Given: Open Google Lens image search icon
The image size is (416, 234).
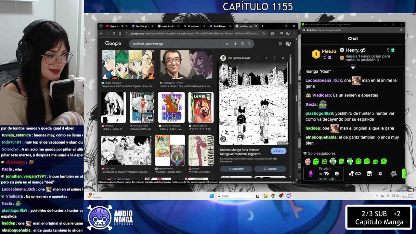Looking at the screenshot, I should click(242, 44).
